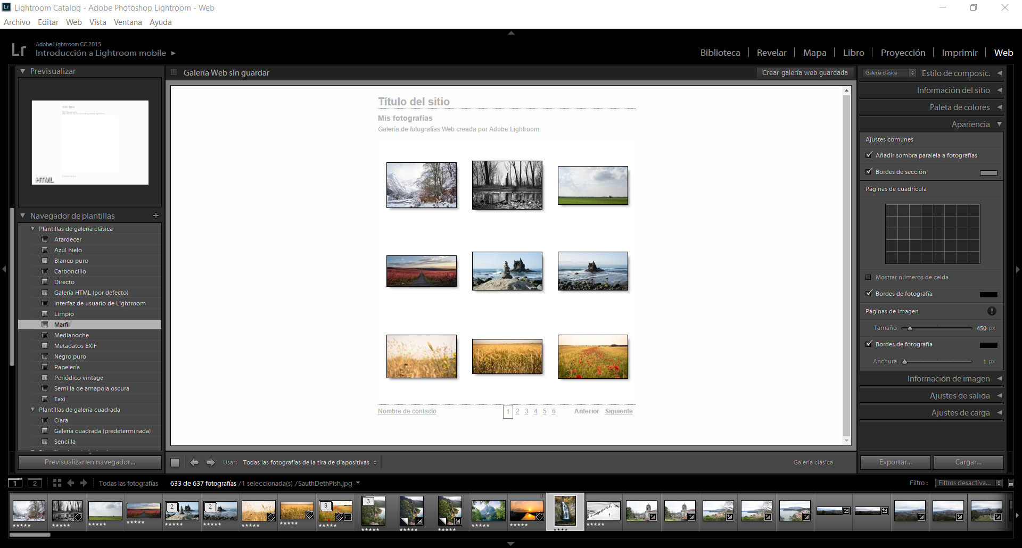Go to previous photo with left arrow
This screenshot has width=1022, height=548.
194,462
